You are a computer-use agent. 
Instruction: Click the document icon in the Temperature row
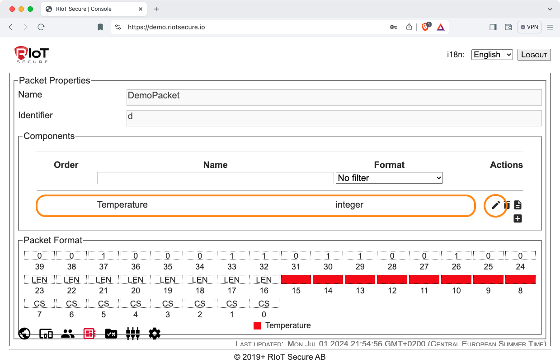(518, 205)
